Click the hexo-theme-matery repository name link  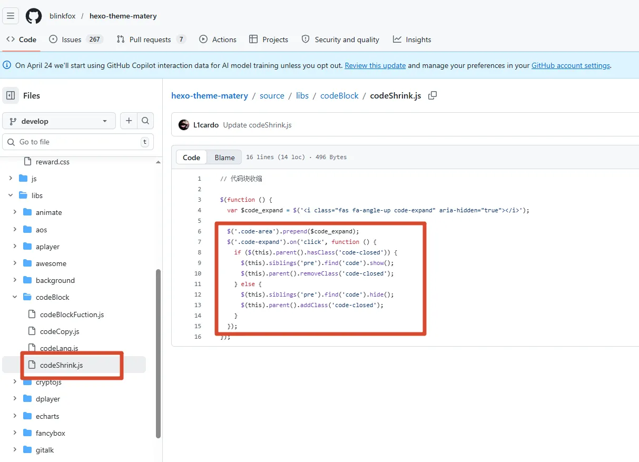[123, 16]
